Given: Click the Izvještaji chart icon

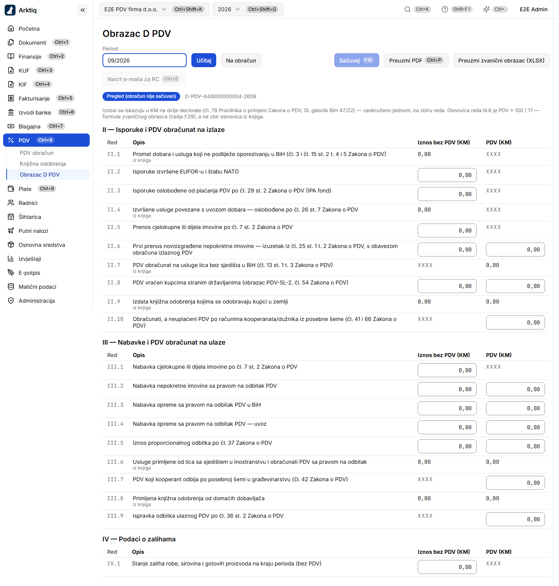Looking at the screenshot, I should click(x=11, y=259).
